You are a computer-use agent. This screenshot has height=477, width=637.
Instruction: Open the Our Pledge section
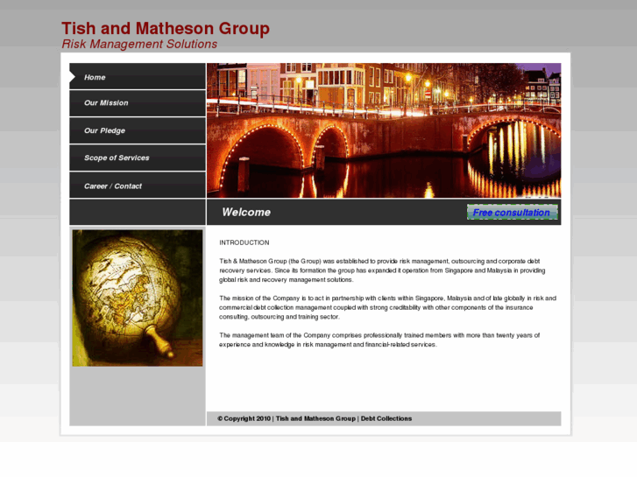coord(138,130)
